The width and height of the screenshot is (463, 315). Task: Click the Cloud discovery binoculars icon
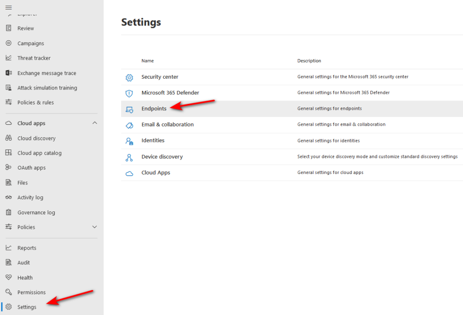pos(9,138)
